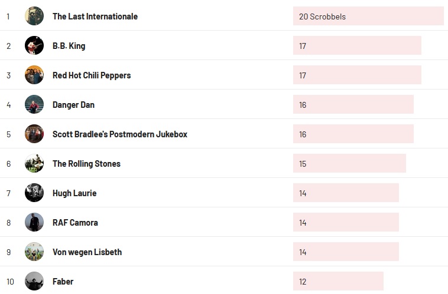Click Faber's 12 scrobbles bar
The width and height of the screenshot is (448, 294).
[338, 282]
